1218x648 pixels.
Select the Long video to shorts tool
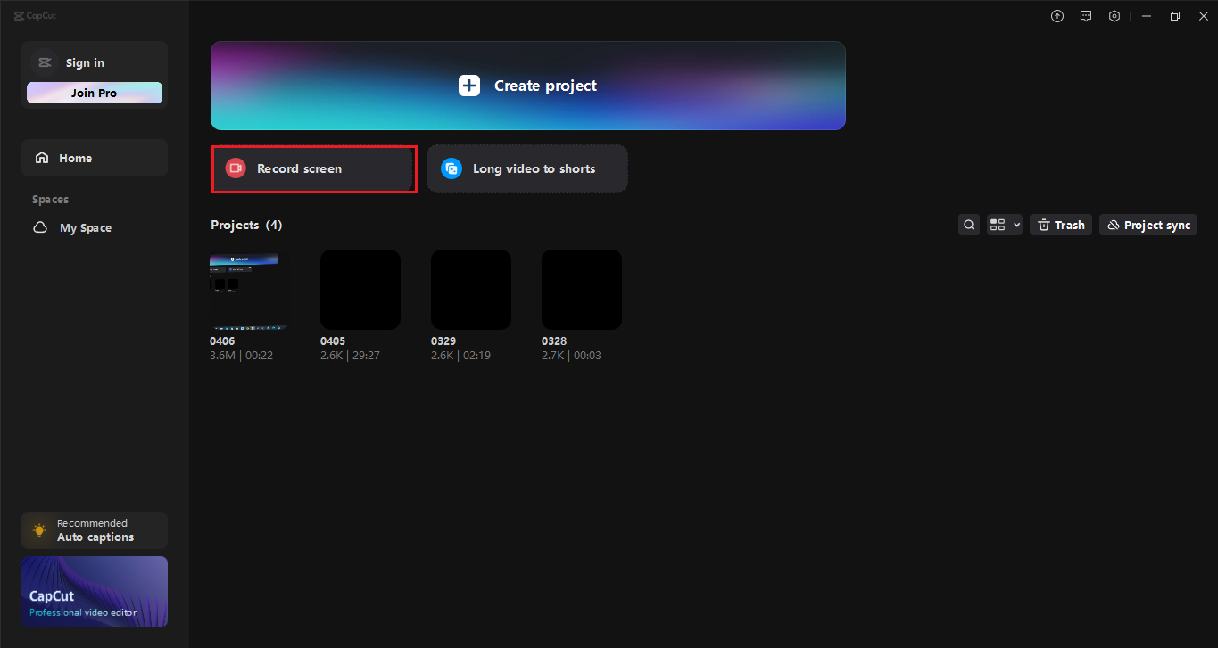[526, 168]
